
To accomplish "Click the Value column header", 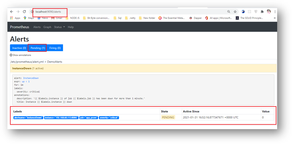I will pos(265,111).
